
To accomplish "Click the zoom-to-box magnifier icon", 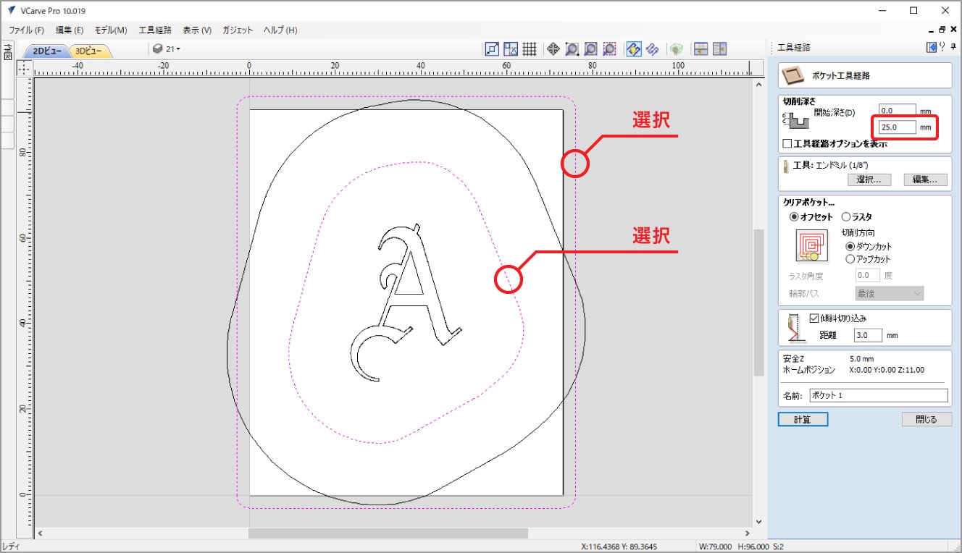I will (x=572, y=49).
